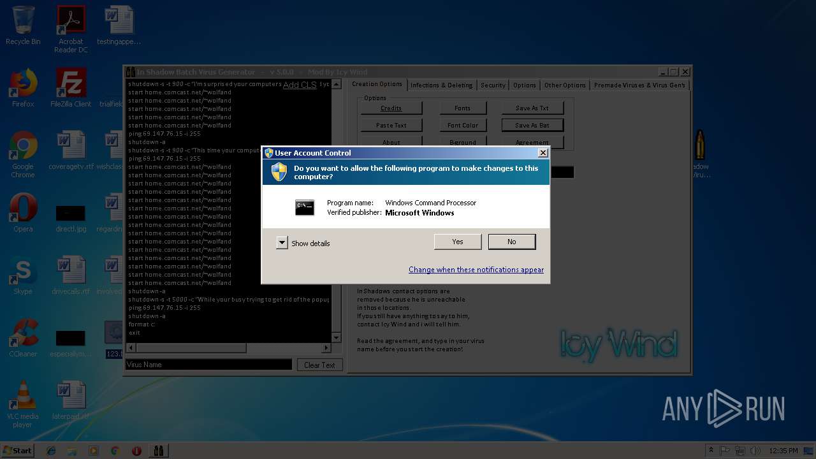
Task: Click the 'format c:' line in code pane
Action: tap(142, 324)
